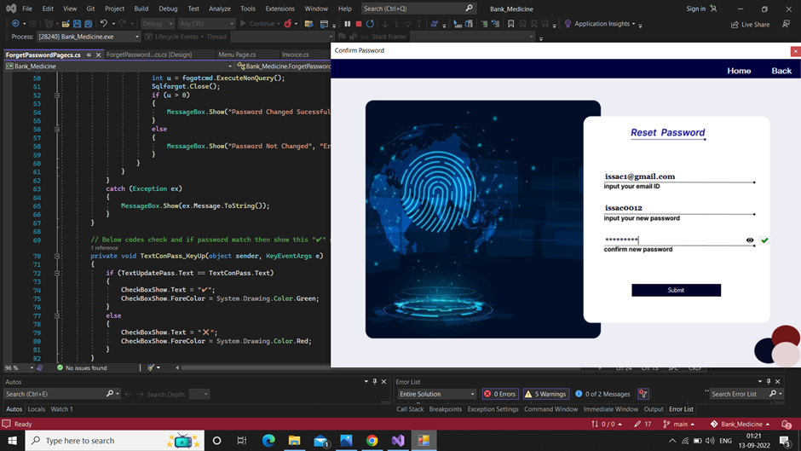Click the Hot Reload flame icon
The width and height of the screenshot is (801, 451).
tap(288, 24)
